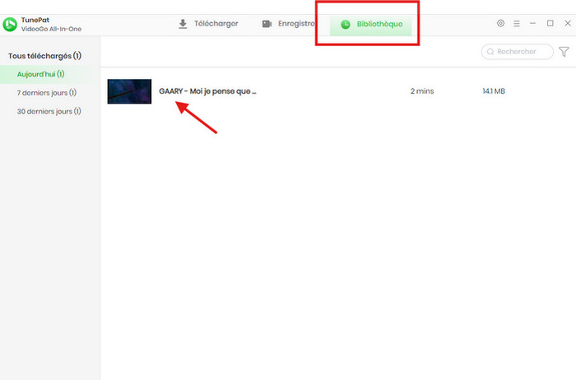Open the hamburger menu icon

pyautogui.click(x=517, y=24)
